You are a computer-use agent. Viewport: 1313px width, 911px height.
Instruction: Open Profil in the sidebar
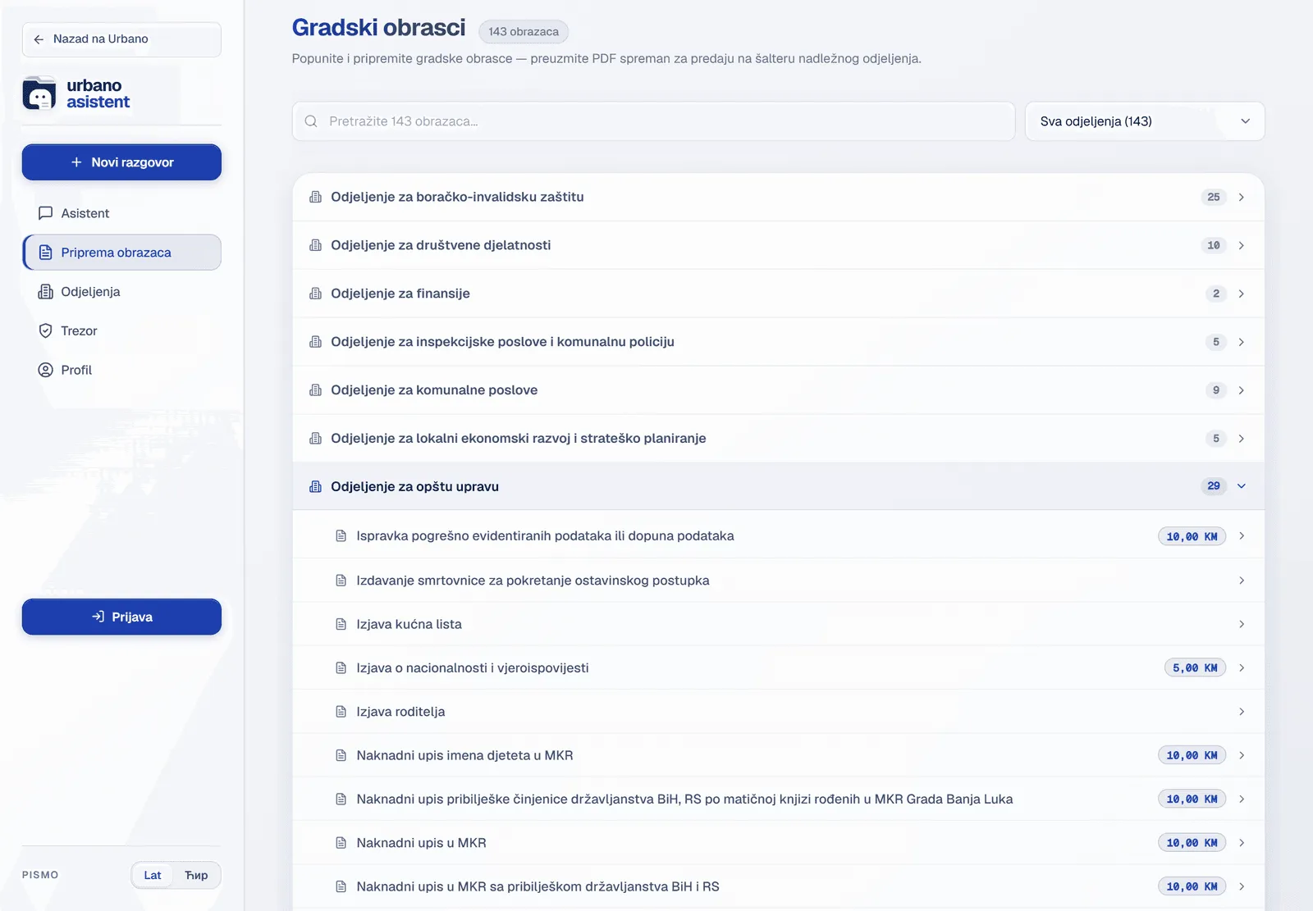pyautogui.click(x=121, y=370)
